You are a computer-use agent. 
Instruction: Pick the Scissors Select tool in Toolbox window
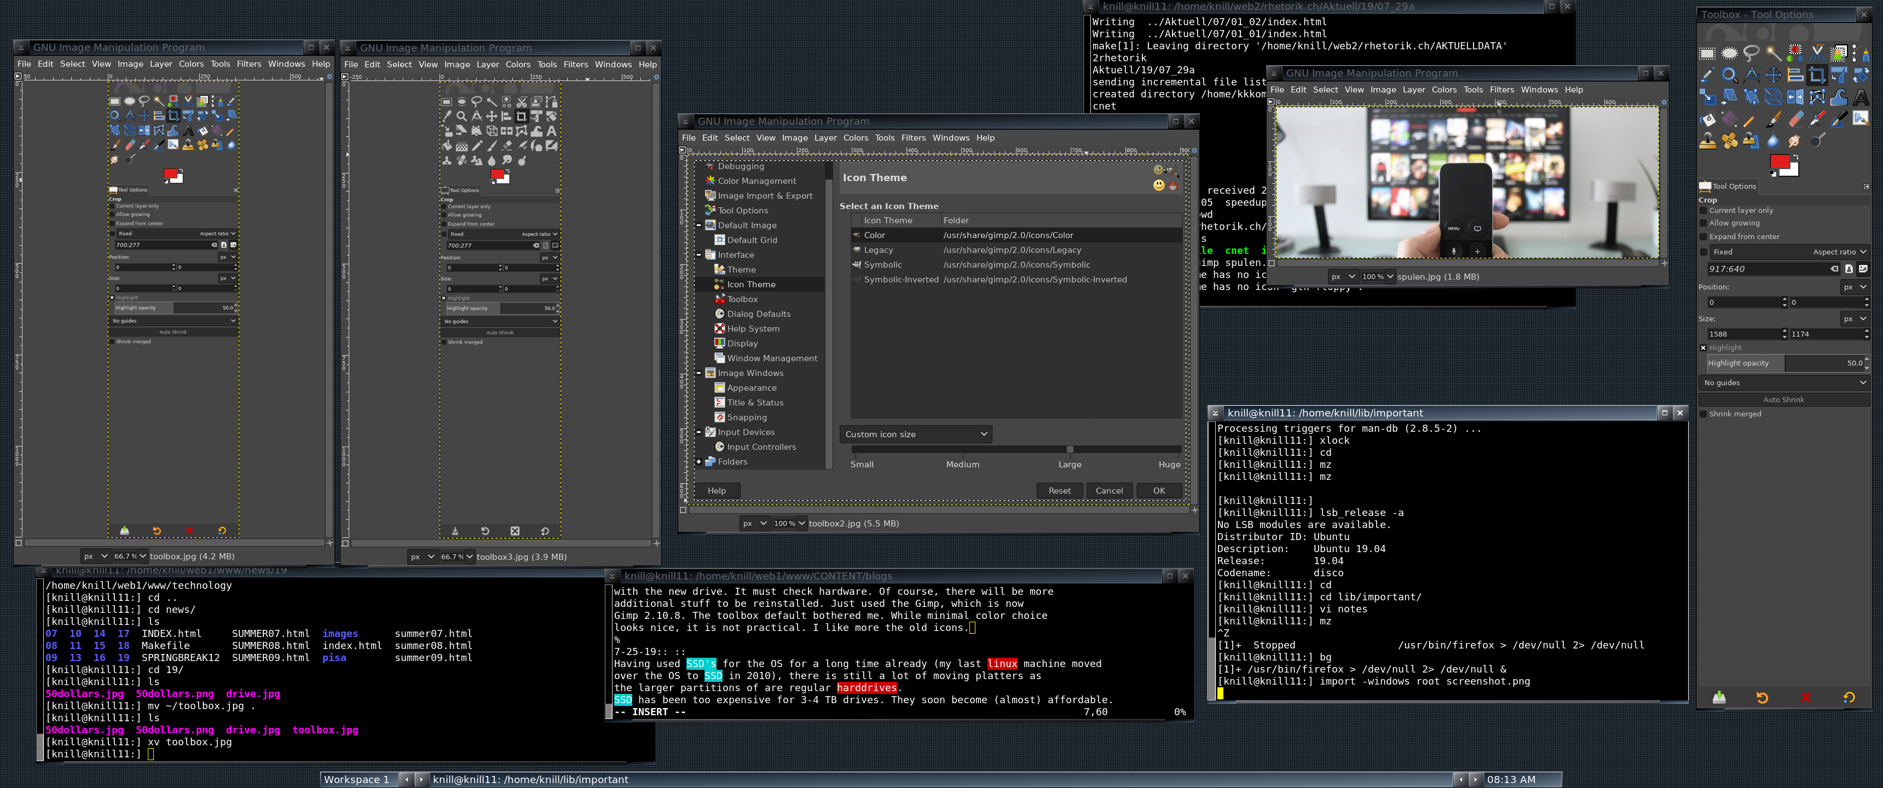point(1817,54)
